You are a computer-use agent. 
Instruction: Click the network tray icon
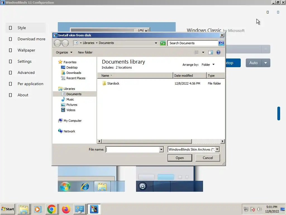pos(246,209)
